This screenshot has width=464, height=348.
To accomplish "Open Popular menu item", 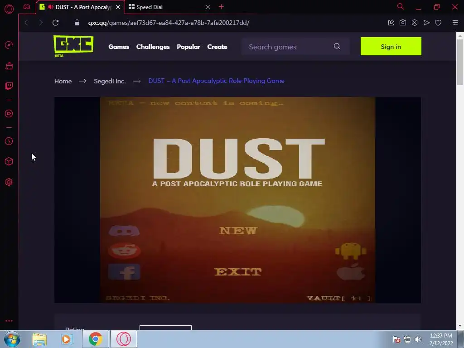I will (x=188, y=47).
